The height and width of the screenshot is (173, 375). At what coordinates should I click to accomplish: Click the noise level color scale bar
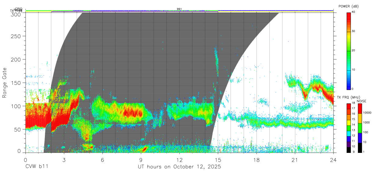[360, 128]
